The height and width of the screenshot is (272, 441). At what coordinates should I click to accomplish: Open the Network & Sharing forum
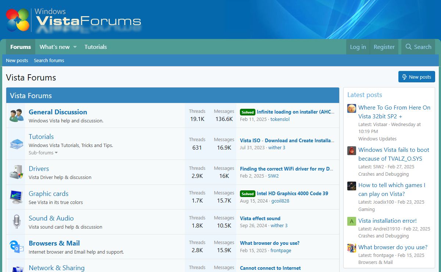(57, 268)
